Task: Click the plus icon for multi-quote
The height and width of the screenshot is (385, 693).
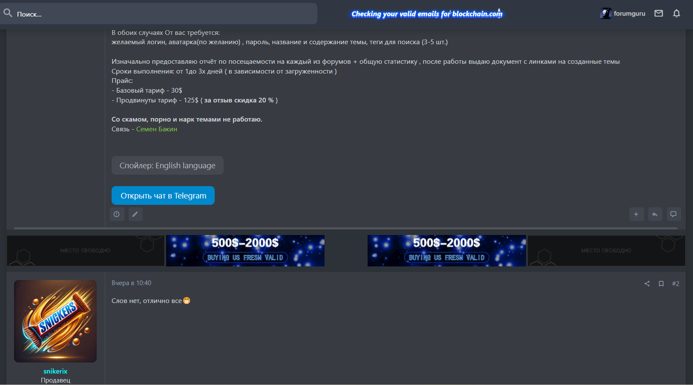Action: [637, 214]
